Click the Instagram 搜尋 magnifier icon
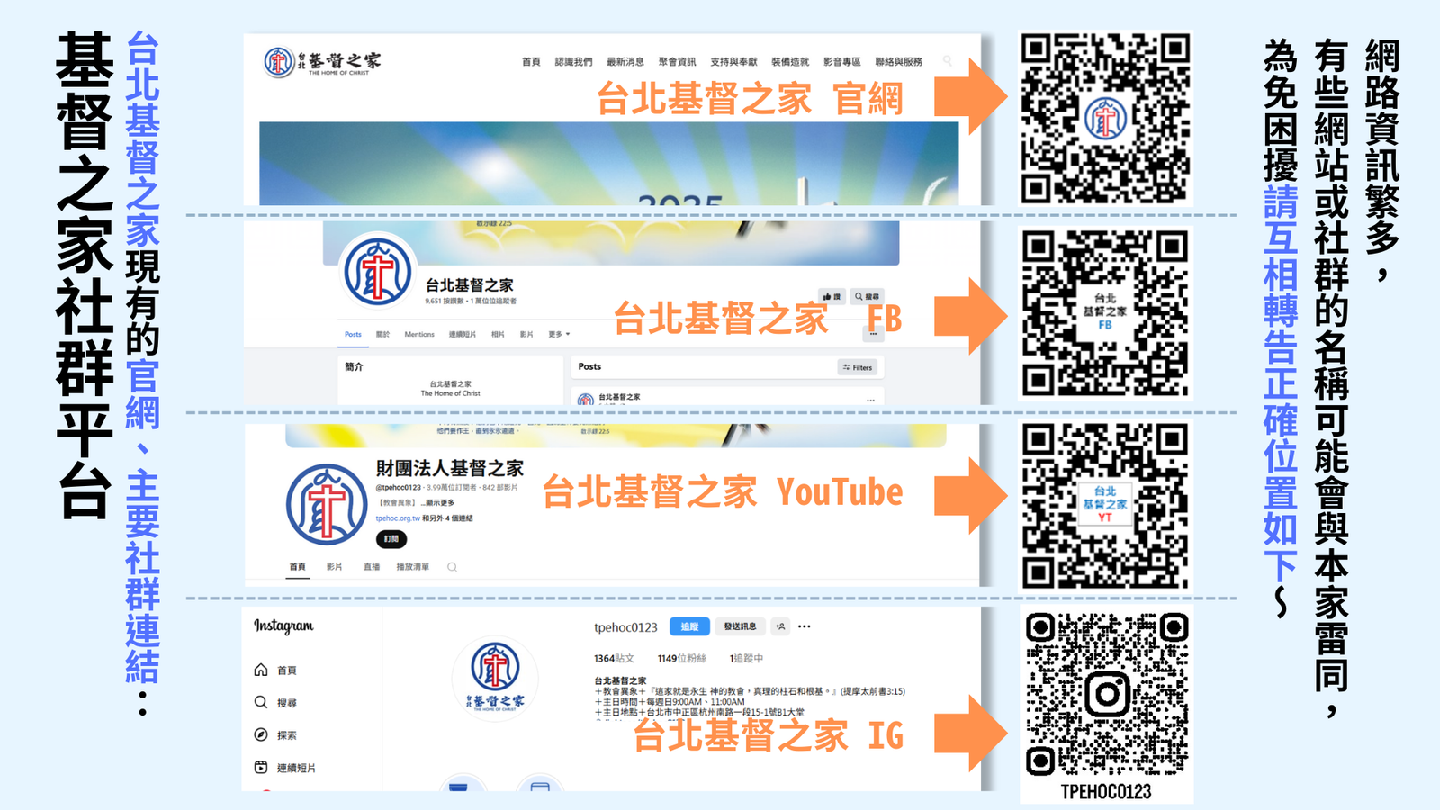 (261, 702)
